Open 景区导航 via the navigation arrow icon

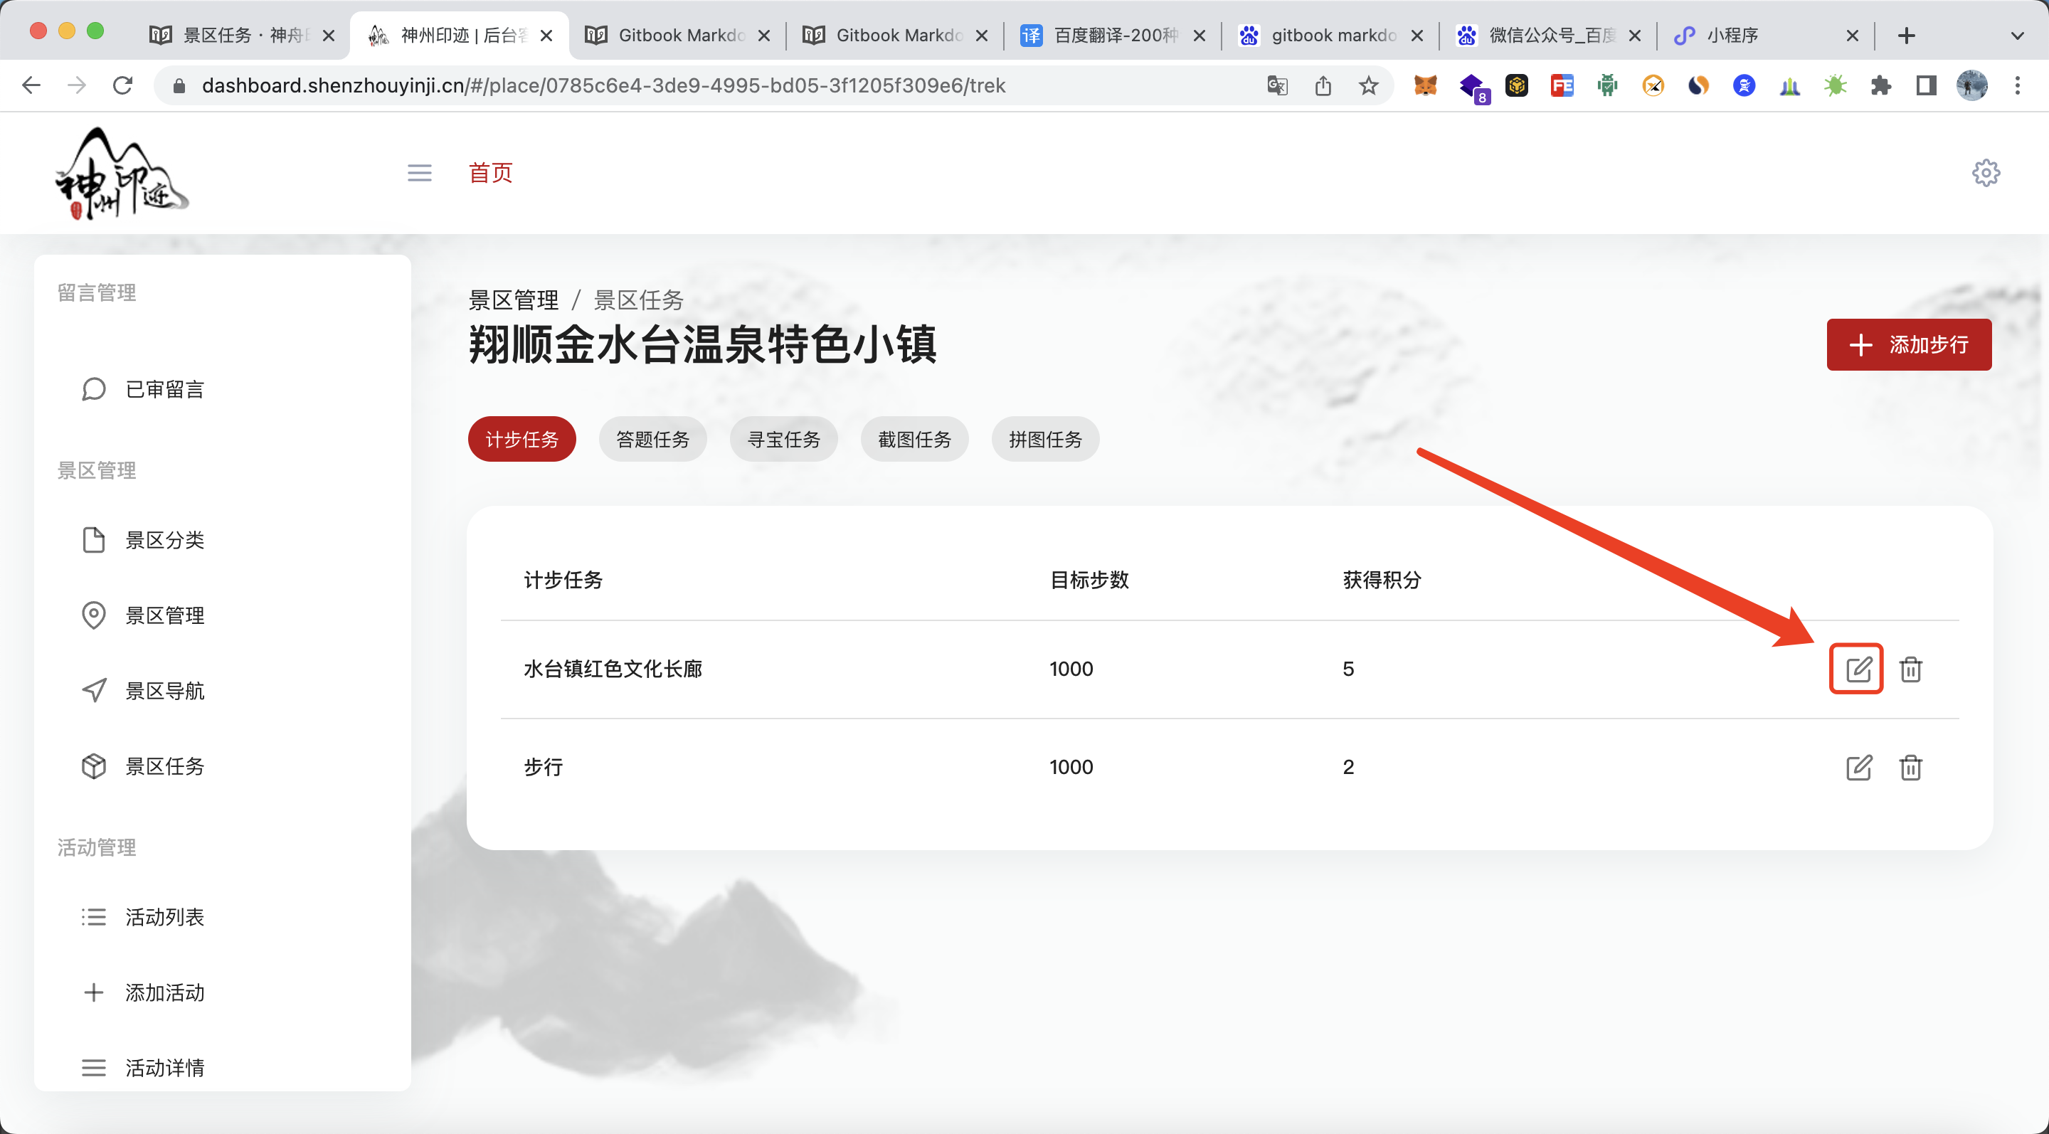coord(93,690)
